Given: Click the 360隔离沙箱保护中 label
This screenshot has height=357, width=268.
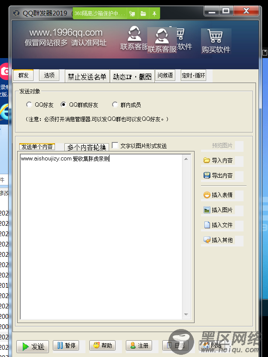Looking at the screenshot, I should click(x=100, y=13).
